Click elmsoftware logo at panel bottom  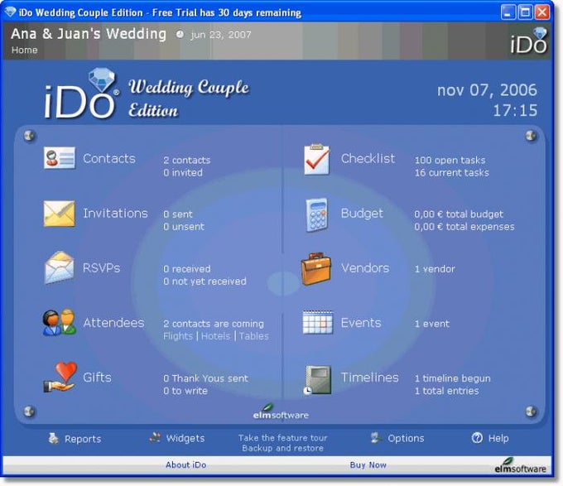[x=281, y=411]
